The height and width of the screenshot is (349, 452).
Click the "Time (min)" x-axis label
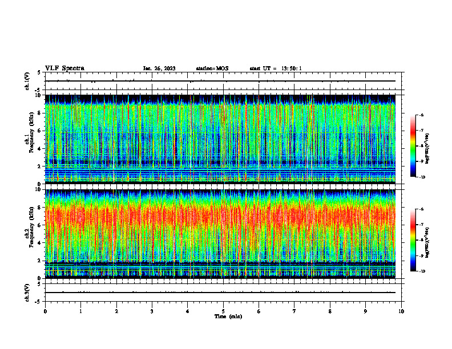coord(228,316)
